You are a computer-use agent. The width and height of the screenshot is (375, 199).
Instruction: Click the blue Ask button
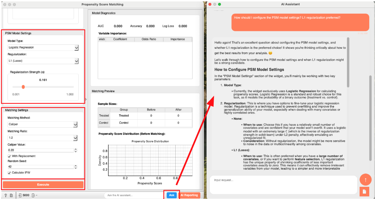tap(172, 195)
